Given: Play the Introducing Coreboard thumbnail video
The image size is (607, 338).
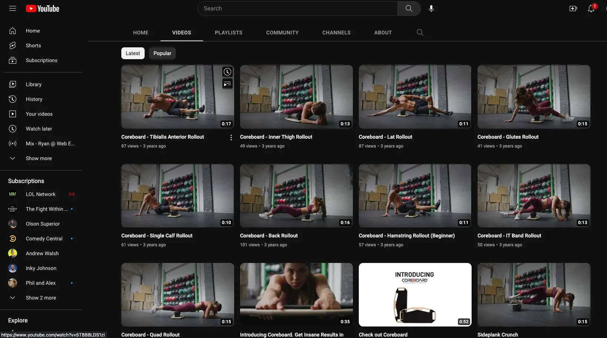Looking at the screenshot, I should click(x=296, y=294).
